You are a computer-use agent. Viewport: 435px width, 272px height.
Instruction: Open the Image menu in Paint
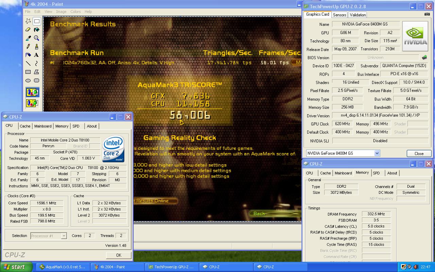click(61, 12)
